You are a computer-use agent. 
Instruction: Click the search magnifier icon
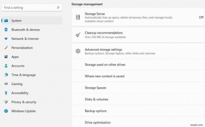coord(58,8)
